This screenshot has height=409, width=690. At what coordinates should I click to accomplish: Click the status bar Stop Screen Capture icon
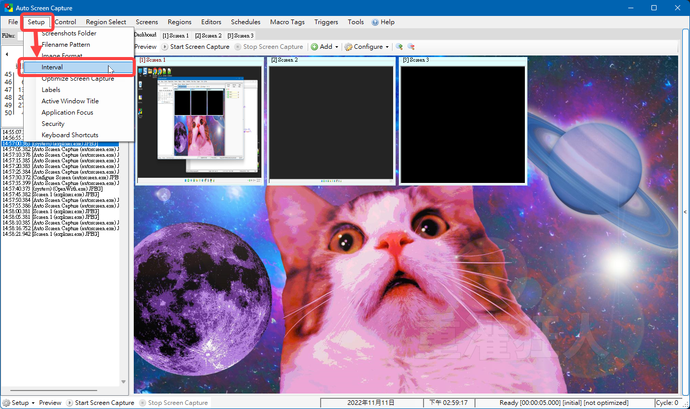click(x=143, y=403)
